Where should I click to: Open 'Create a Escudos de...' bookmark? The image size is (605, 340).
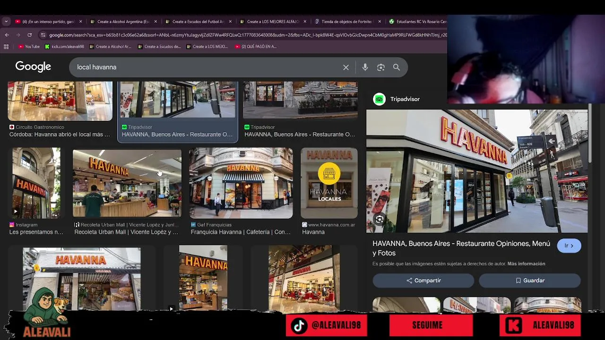[159, 47]
